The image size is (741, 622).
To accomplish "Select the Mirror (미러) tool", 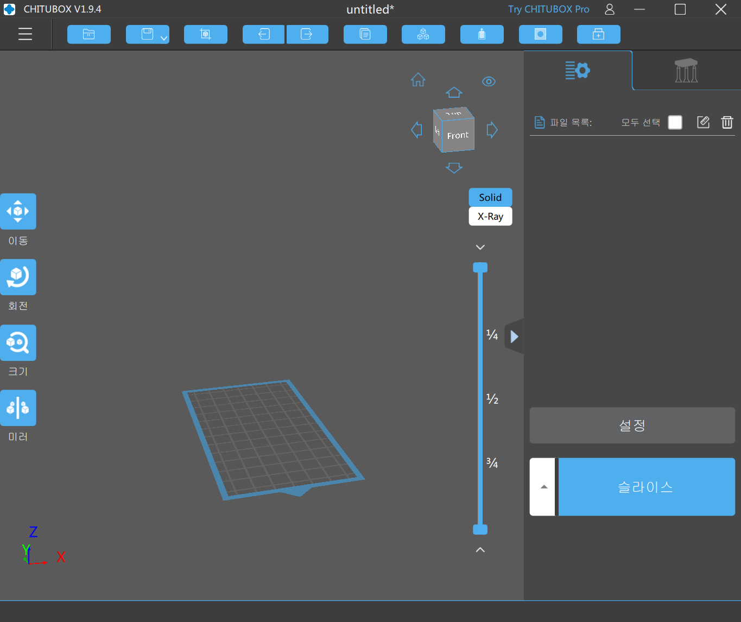I will coord(18,408).
